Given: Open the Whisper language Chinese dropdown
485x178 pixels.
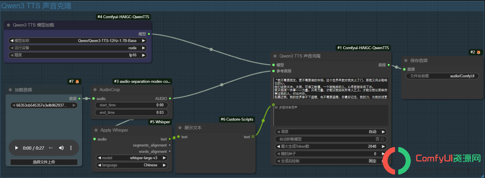Looking at the screenshot, I should click(x=132, y=165).
